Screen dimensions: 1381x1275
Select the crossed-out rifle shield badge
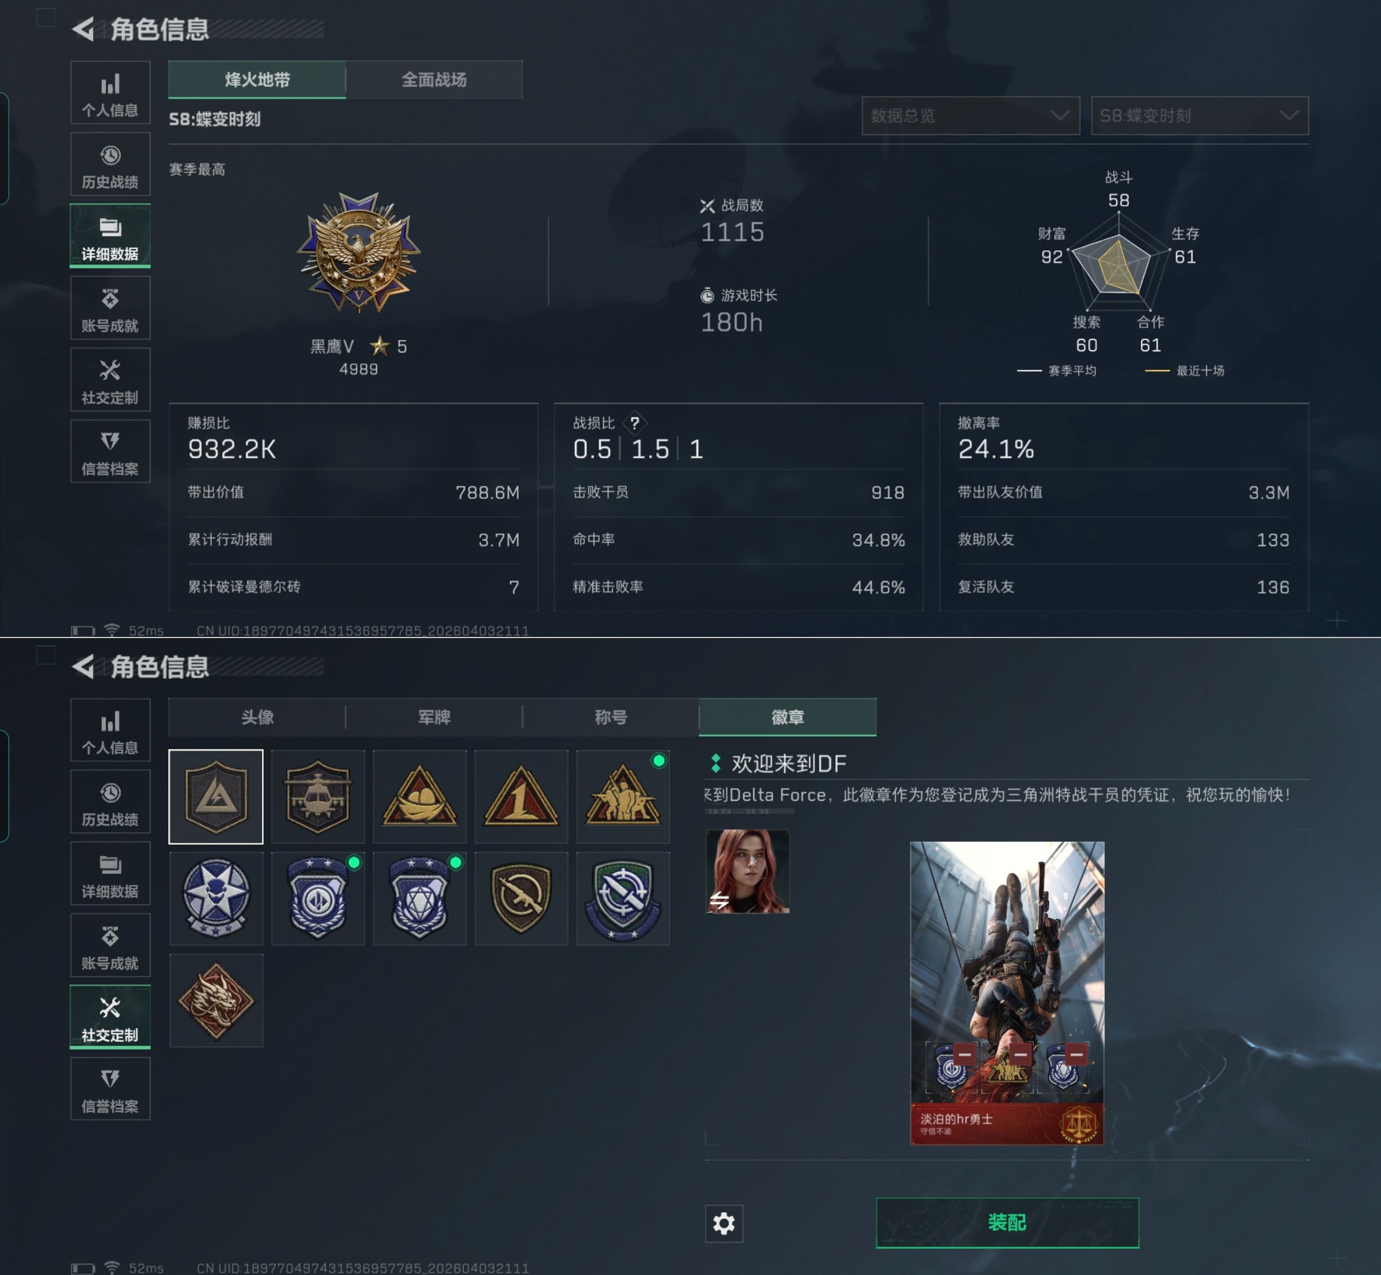[x=521, y=898]
